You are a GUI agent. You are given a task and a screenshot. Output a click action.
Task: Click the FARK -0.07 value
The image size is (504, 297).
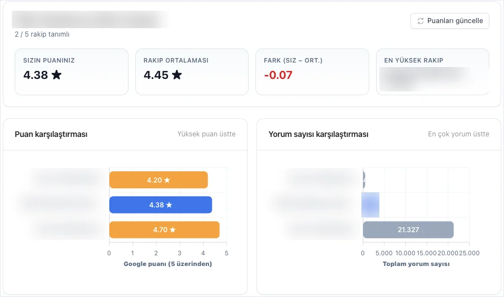pyautogui.click(x=278, y=75)
